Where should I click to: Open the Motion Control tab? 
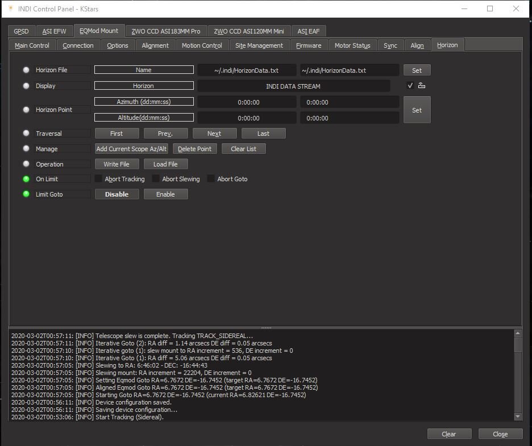(x=202, y=45)
